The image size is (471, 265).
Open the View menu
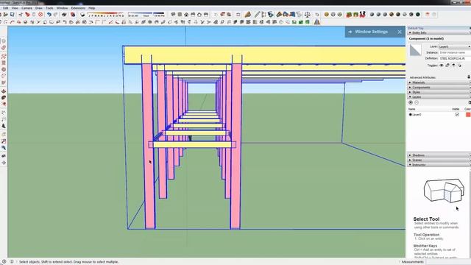pos(15,8)
